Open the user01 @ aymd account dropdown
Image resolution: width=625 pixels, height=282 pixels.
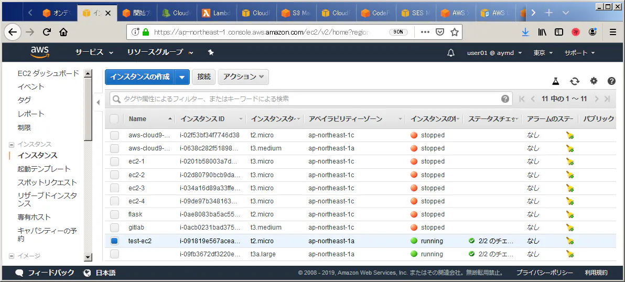(x=494, y=52)
